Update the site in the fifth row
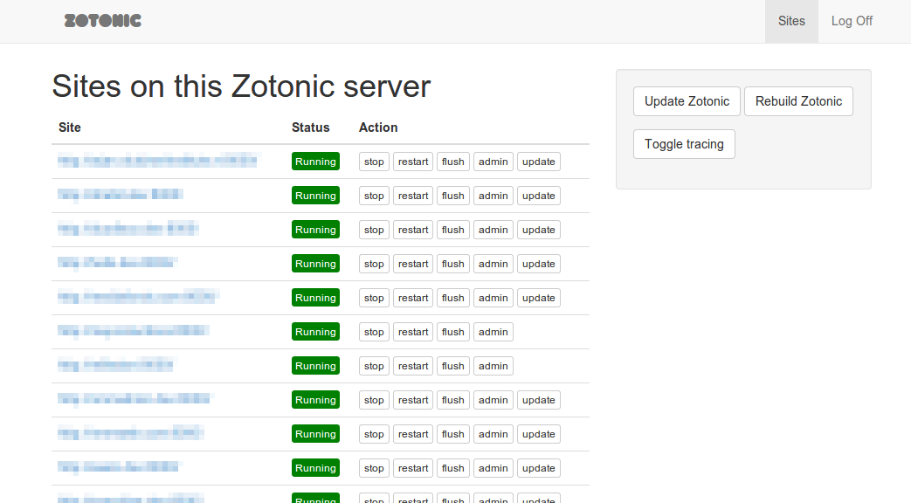The width and height of the screenshot is (911, 503). (539, 298)
